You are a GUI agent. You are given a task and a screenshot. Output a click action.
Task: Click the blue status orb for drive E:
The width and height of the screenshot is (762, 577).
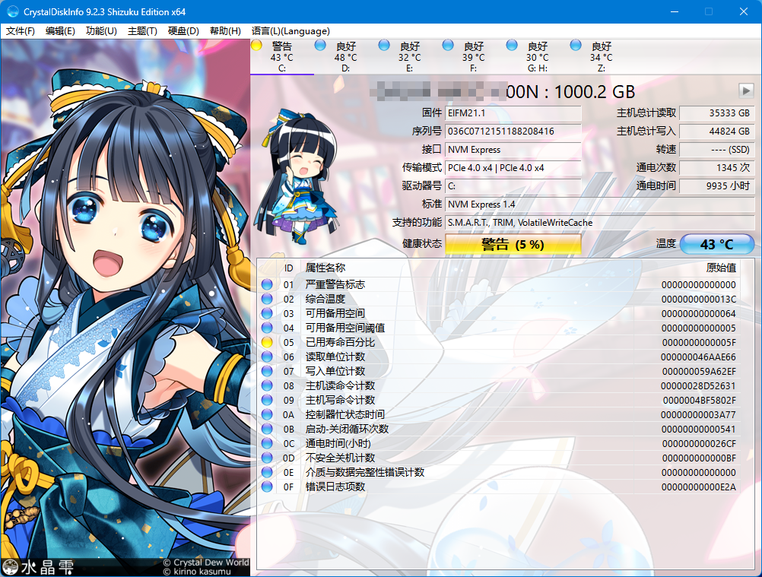384,46
